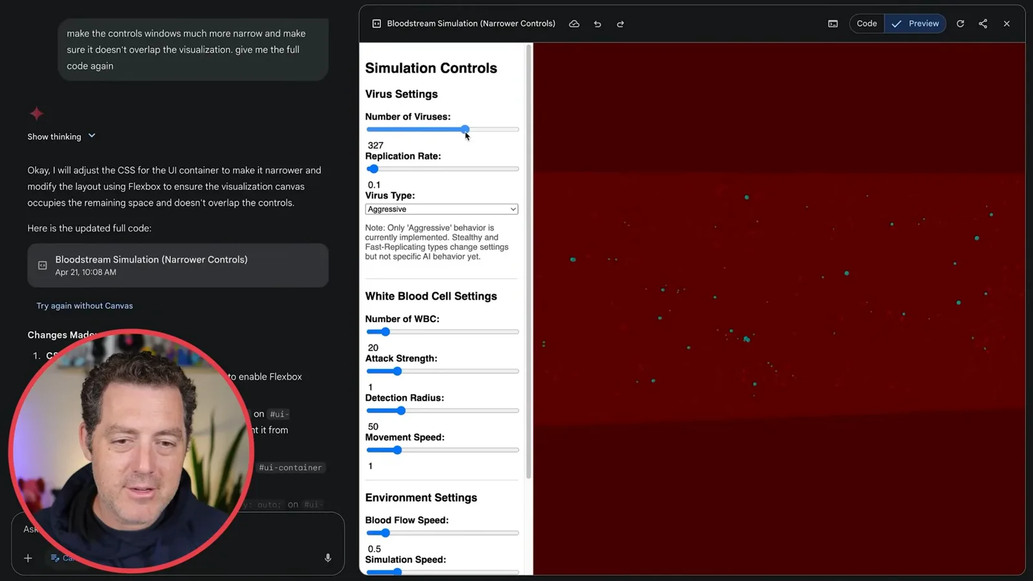Screen dimensions: 1033x581
Task: Click the Number of WBC slider
Action: [442, 332]
